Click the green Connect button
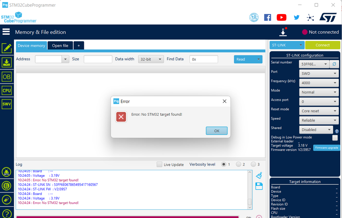 322,45
